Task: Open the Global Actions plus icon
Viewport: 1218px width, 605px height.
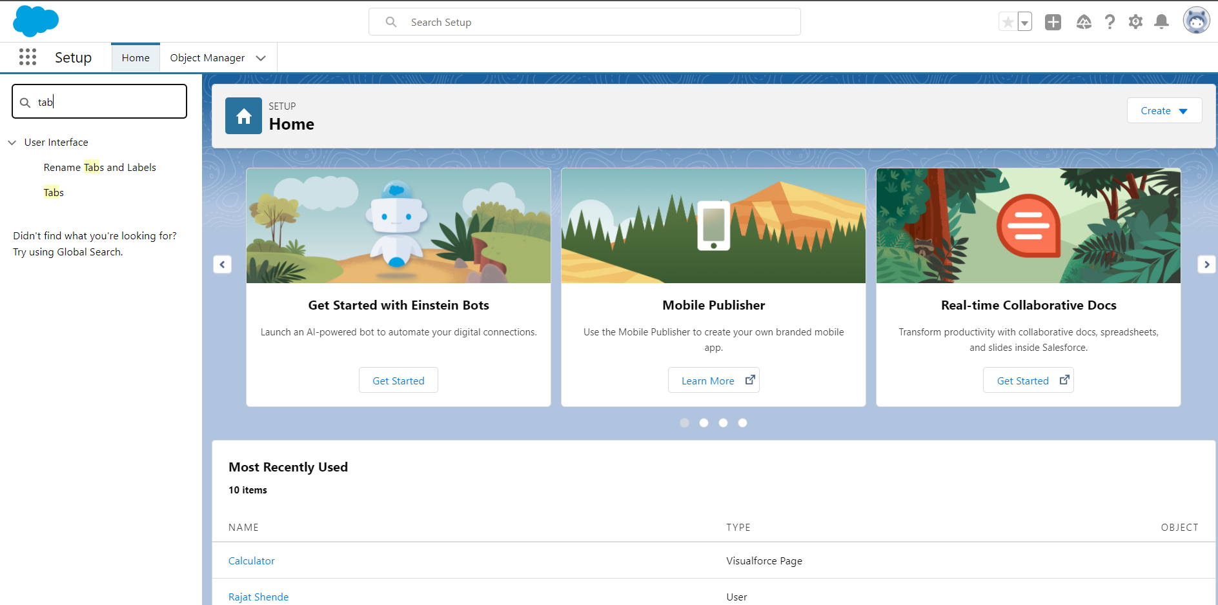Action: click(1053, 22)
